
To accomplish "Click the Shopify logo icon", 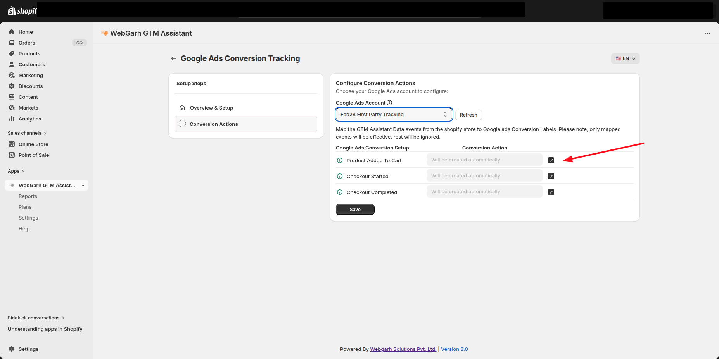I will point(12,11).
